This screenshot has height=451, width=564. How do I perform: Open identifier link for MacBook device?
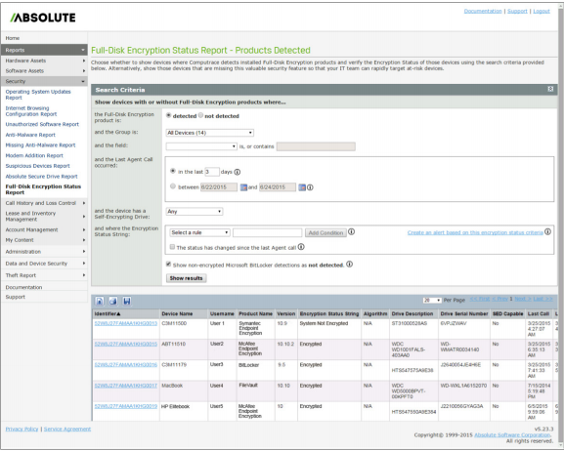(x=126, y=386)
